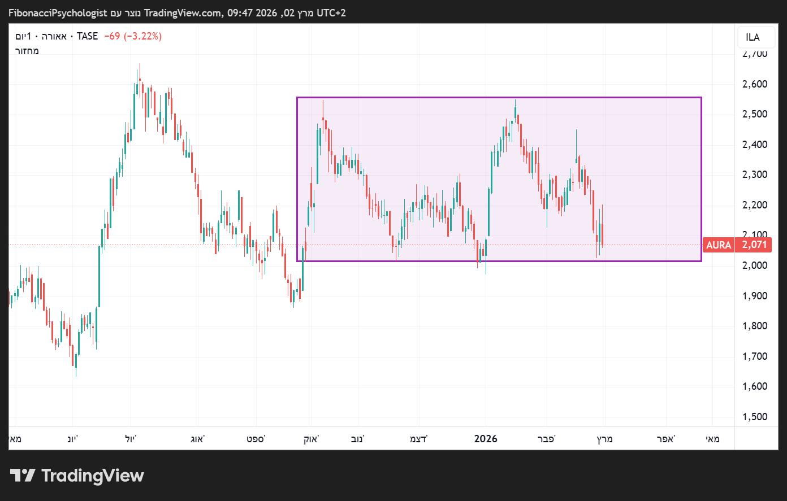The image size is (787, 501).
Task: Click TradingView.com in the header line
Action: [x=183, y=13]
